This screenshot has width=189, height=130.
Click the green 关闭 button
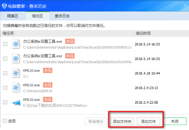(175, 121)
